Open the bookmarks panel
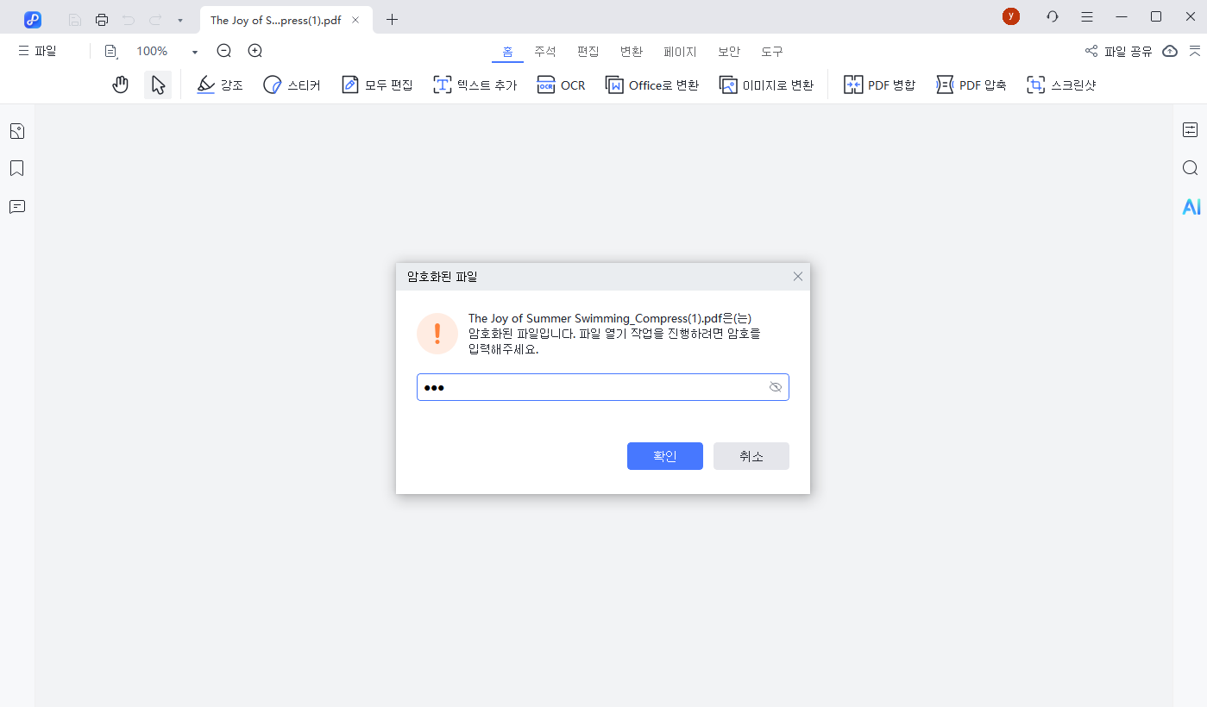 16,168
